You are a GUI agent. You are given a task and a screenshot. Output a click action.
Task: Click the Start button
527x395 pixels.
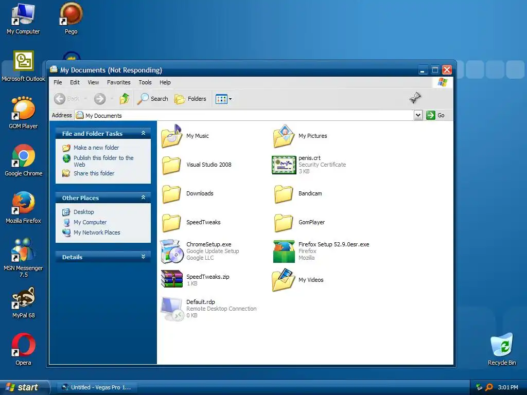click(x=25, y=387)
